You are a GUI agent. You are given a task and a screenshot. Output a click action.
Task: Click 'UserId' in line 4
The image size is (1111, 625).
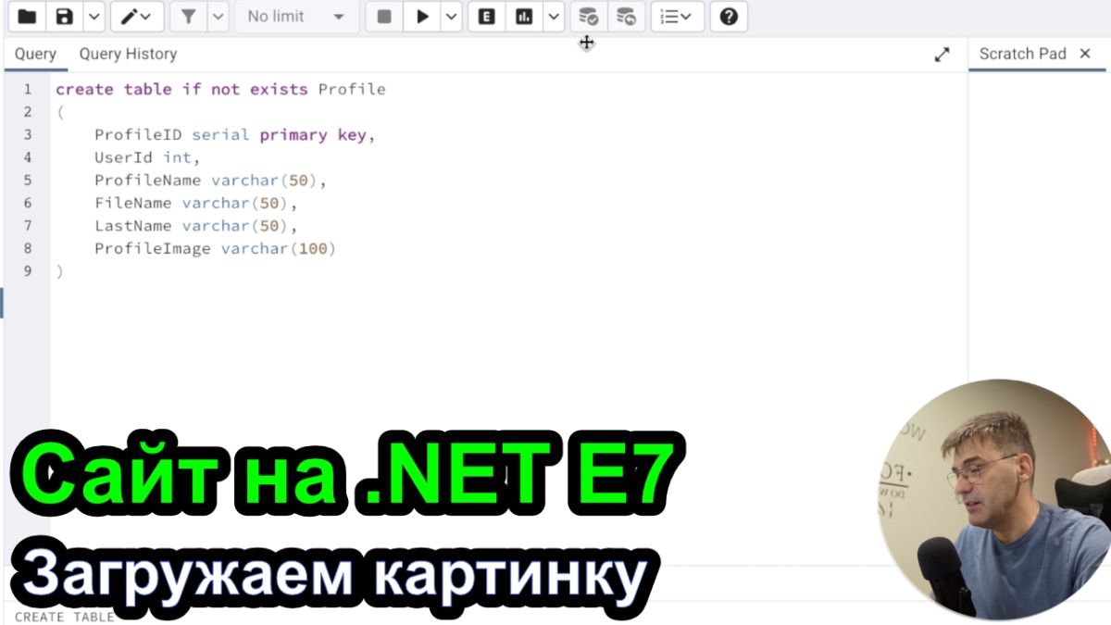123,157
